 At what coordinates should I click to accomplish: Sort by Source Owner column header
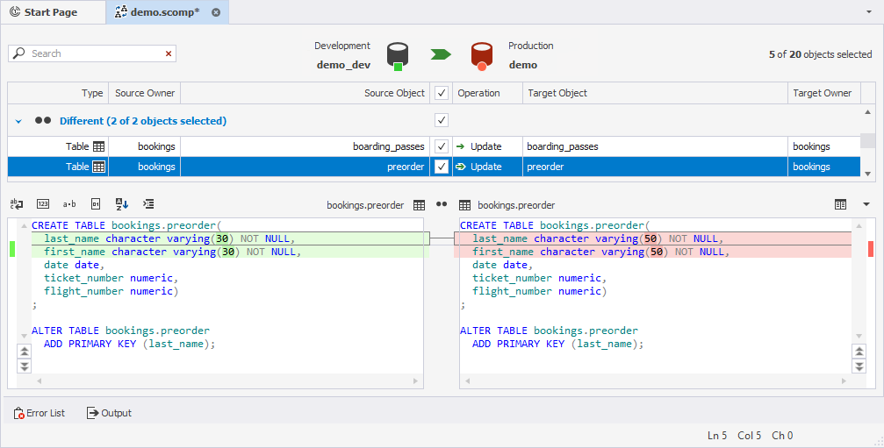click(144, 93)
